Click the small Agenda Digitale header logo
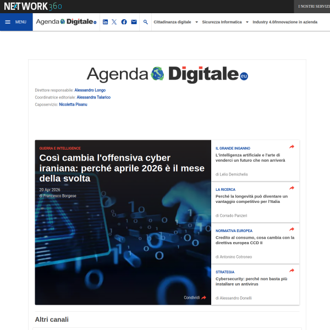 67,21
